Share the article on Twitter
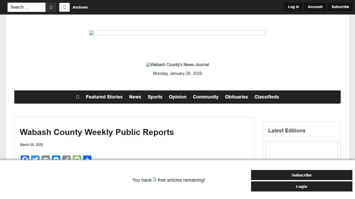The width and height of the screenshot is (355, 199). [35, 159]
